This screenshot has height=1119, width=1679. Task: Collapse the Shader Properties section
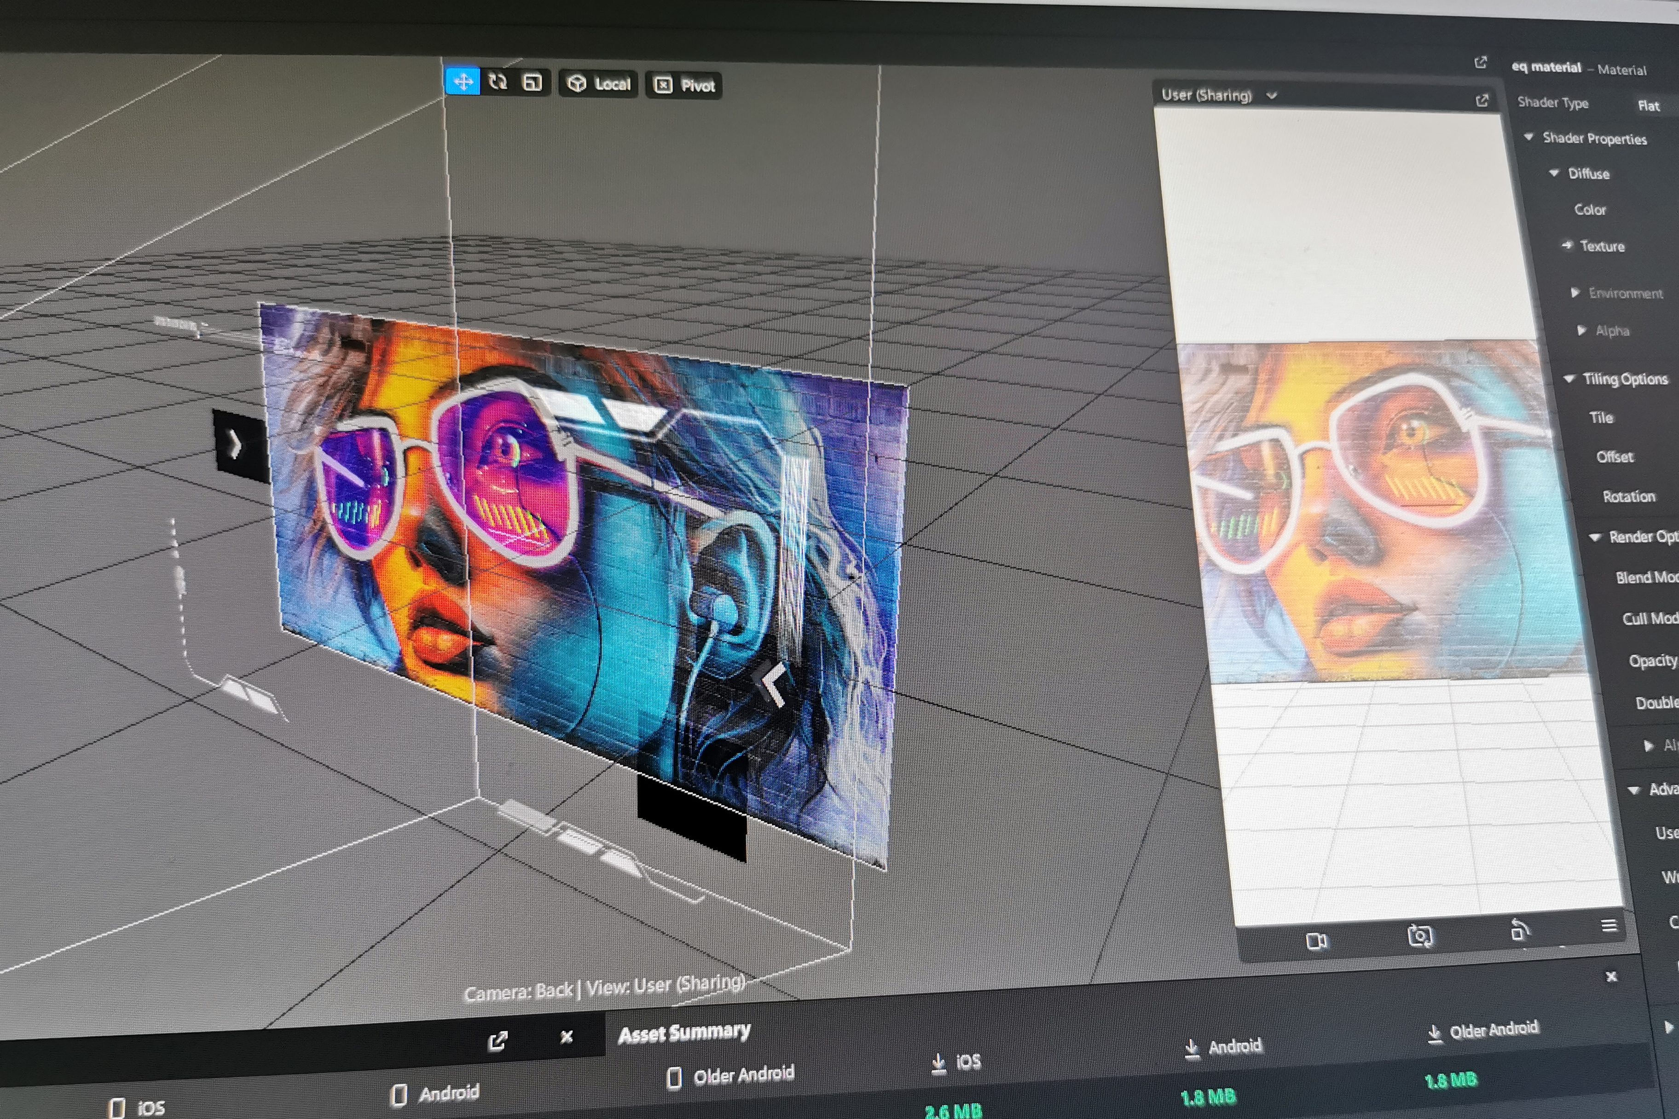(x=1528, y=136)
